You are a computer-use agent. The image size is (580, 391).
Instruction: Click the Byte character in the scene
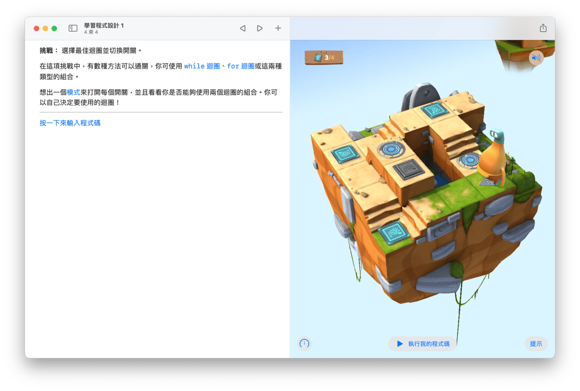(x=492, y=157)
